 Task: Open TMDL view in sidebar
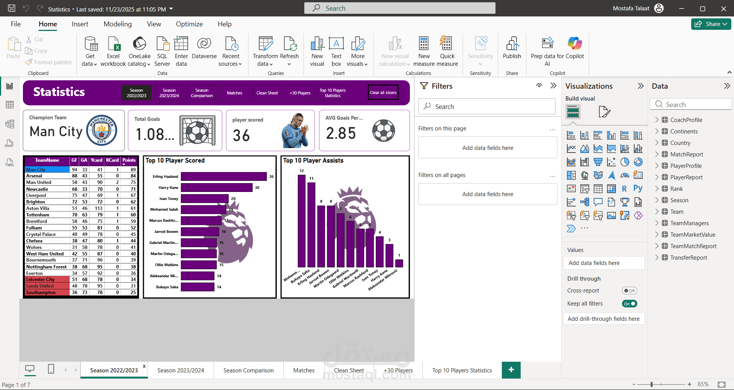tap(10, 162)
